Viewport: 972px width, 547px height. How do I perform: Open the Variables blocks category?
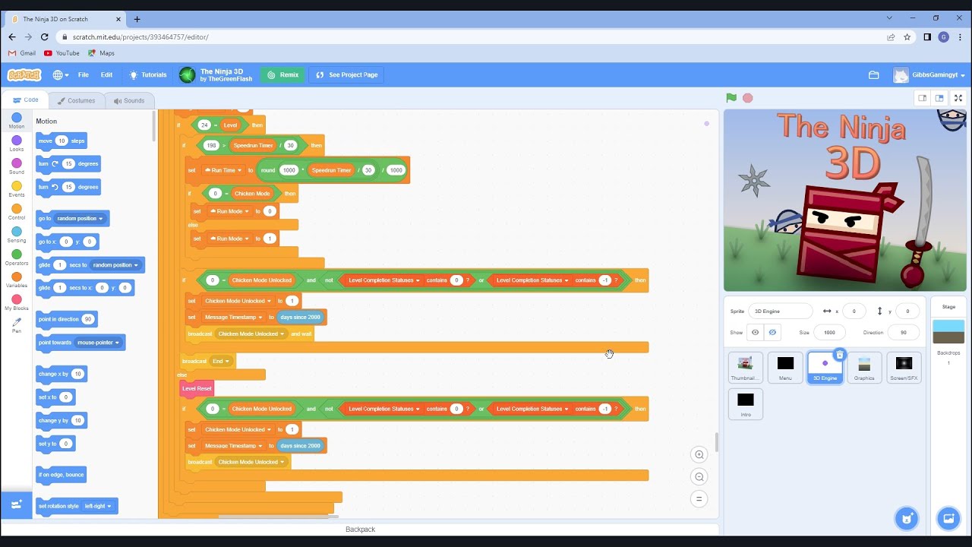(17, 280)
